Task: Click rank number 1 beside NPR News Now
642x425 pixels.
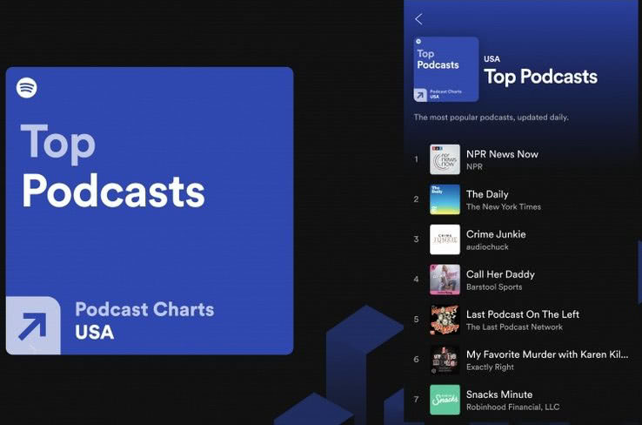Action: 417,159
